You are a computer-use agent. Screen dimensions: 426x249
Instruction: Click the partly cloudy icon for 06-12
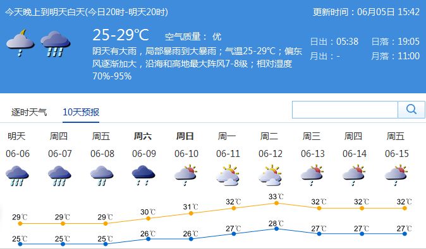click(x=271, y=175)
